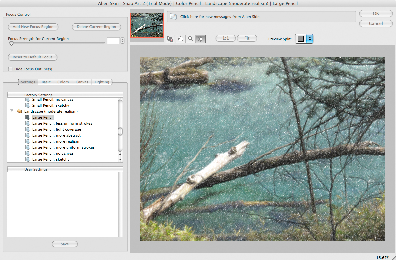Select the Large Pencil, more abstract preset

(x=56, y=135)
